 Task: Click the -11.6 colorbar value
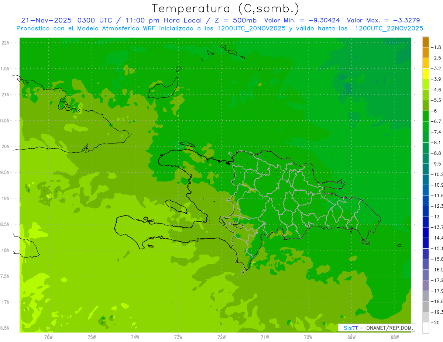tap(437, 195)
